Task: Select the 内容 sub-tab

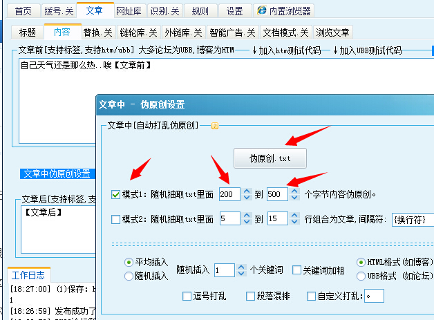Action: pyautogui.click(x=62, y=32)
